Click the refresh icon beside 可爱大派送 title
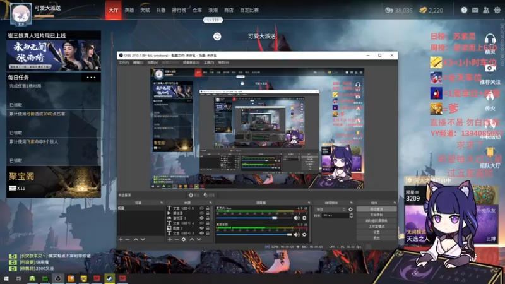The width and height of the screenshot is (505, 284). click(x=217, y=37)
